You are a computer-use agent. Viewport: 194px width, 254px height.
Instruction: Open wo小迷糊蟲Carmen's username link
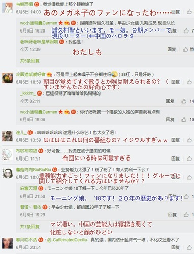(x=39, y=23)
